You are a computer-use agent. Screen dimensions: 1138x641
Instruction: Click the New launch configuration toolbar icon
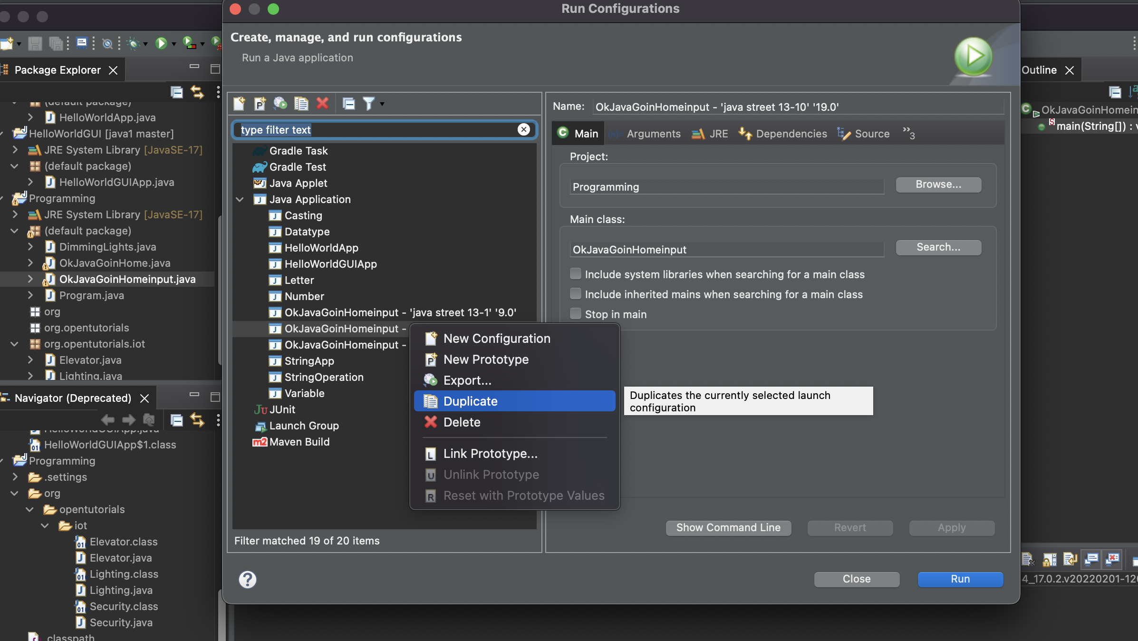[x=239, y=103]
